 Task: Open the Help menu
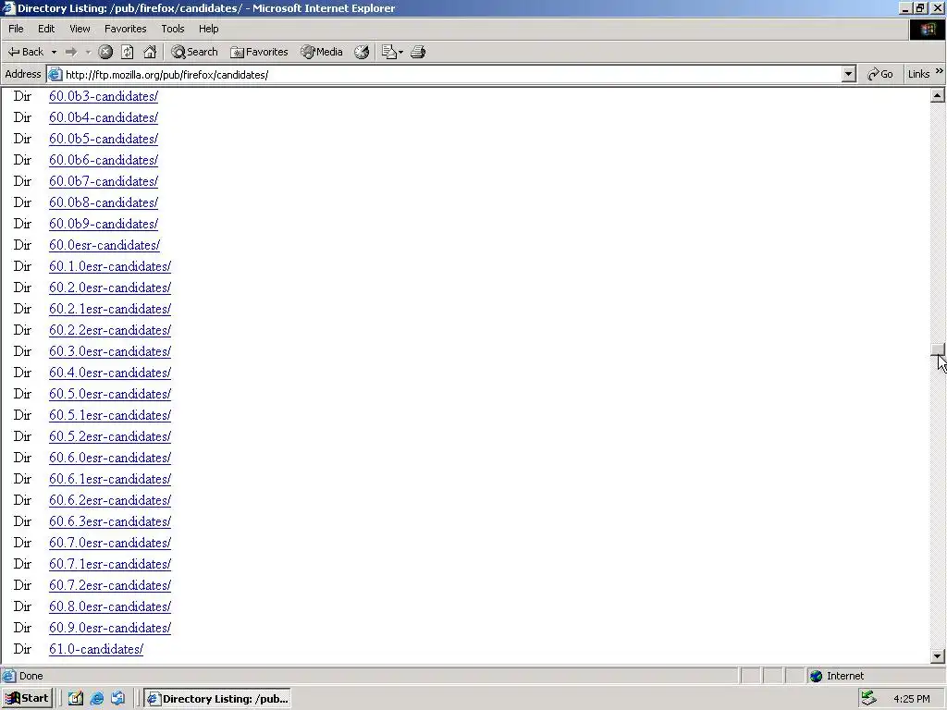(x=208, y=29)
